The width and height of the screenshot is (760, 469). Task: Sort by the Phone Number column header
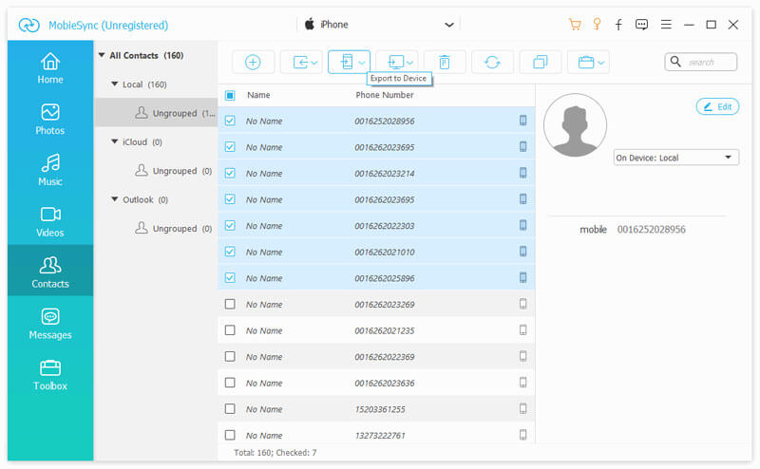[x=385, y=95]
